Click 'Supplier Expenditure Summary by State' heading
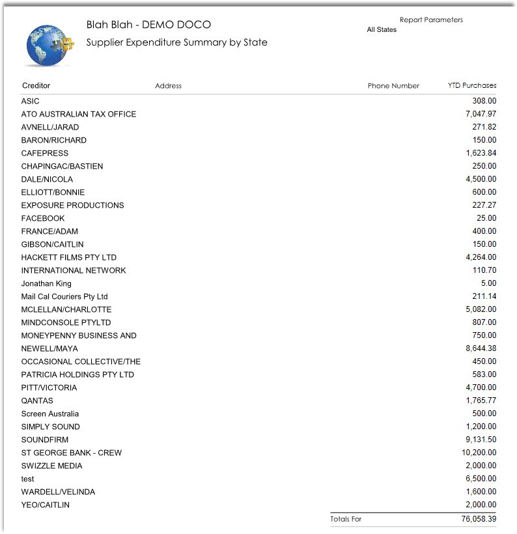The width and height of the screenshot is (517, 534). tap(176, 42)
